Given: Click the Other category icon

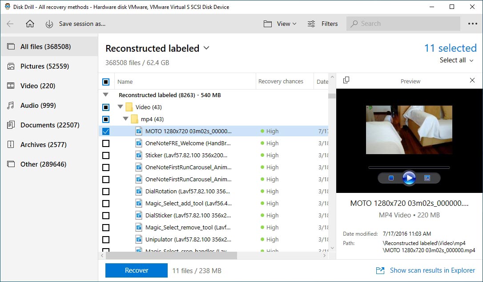Looking at the screenshot, I should click(11, 164).
